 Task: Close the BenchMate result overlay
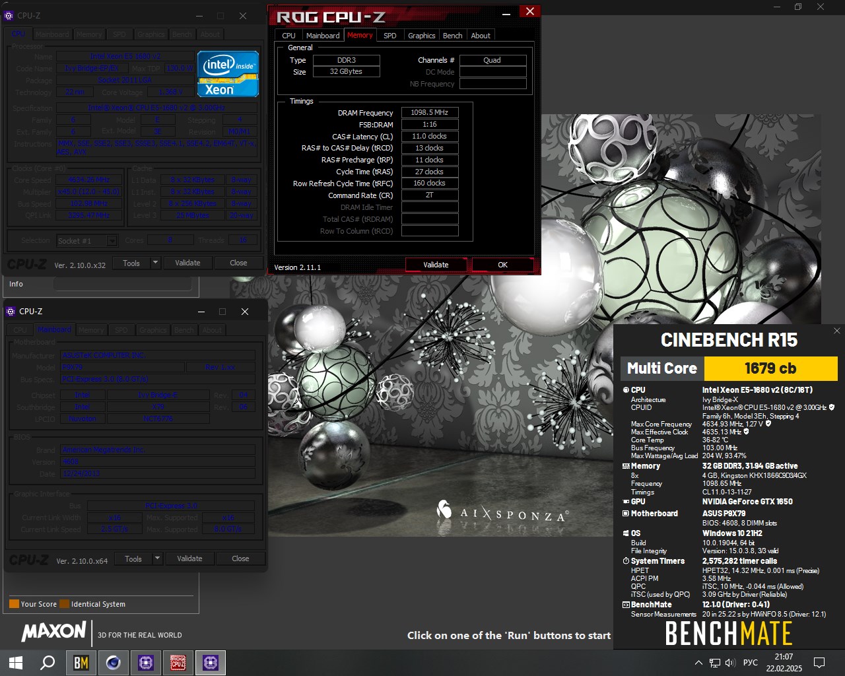[x=837, y=331]
